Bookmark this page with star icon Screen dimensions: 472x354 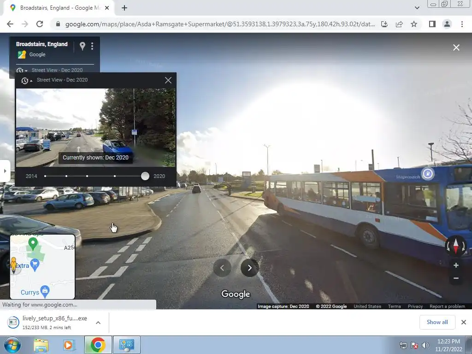pyautogui.click(x=414, y=24)
